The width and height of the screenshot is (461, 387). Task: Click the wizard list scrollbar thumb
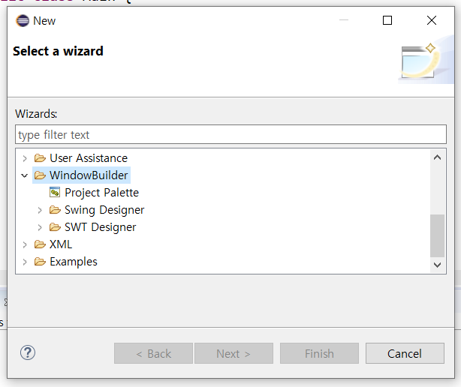click(437, 235)
